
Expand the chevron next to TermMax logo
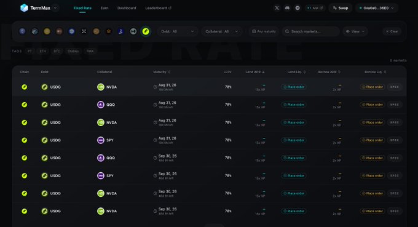55,8
